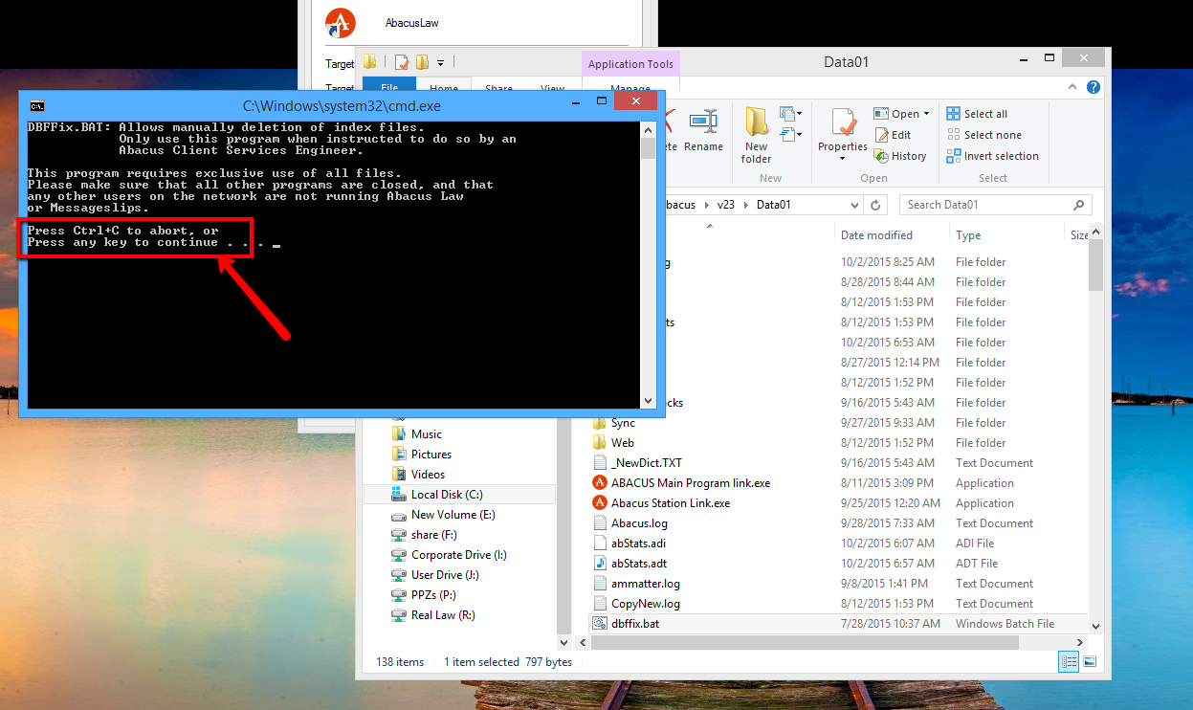Select the dbffix.bat batch file

(x=635, y=623)
